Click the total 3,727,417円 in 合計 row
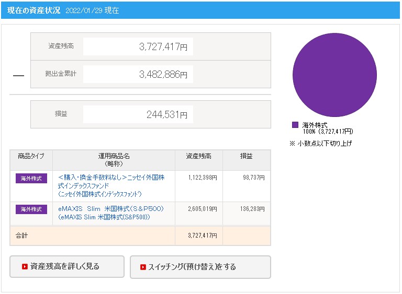 [x=203, y=236]
